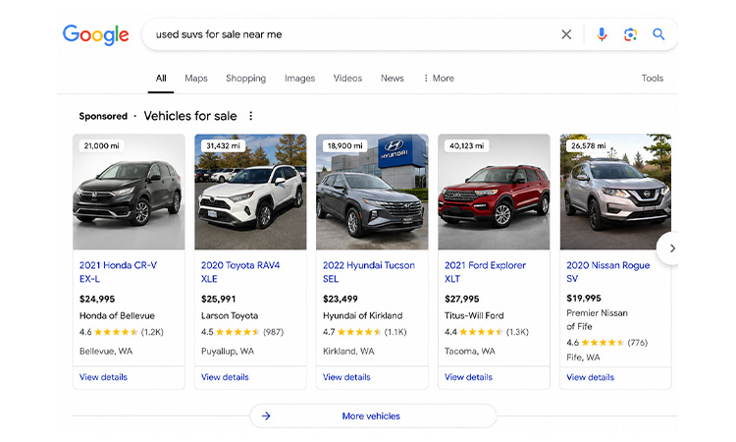Click the 18,900 mi mileage badge
Screen dimensions: 736x442
click(x=345, y=145)
